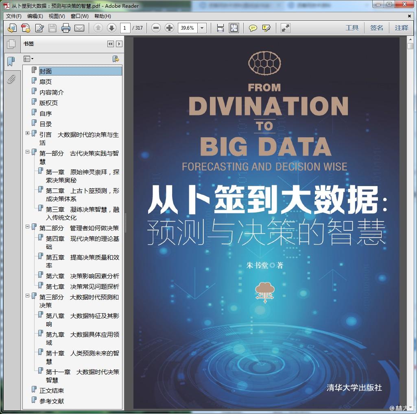Toggle fit one full page view
The image size is (417, 414).
coord(234,28)
